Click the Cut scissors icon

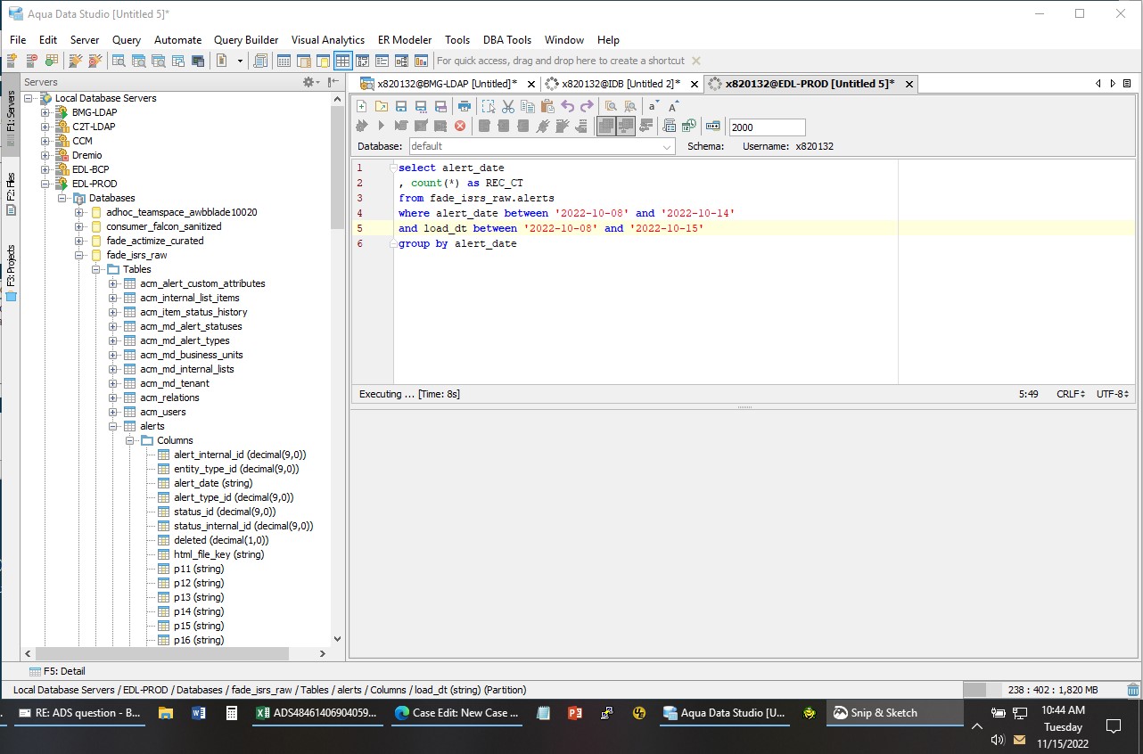coord(507,106)
